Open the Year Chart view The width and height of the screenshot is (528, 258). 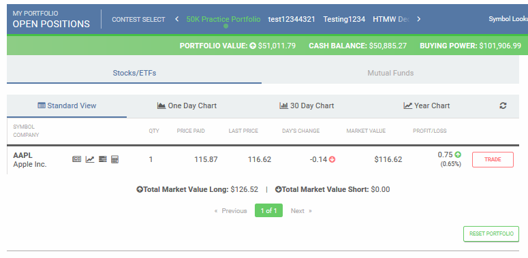(426, 106)
